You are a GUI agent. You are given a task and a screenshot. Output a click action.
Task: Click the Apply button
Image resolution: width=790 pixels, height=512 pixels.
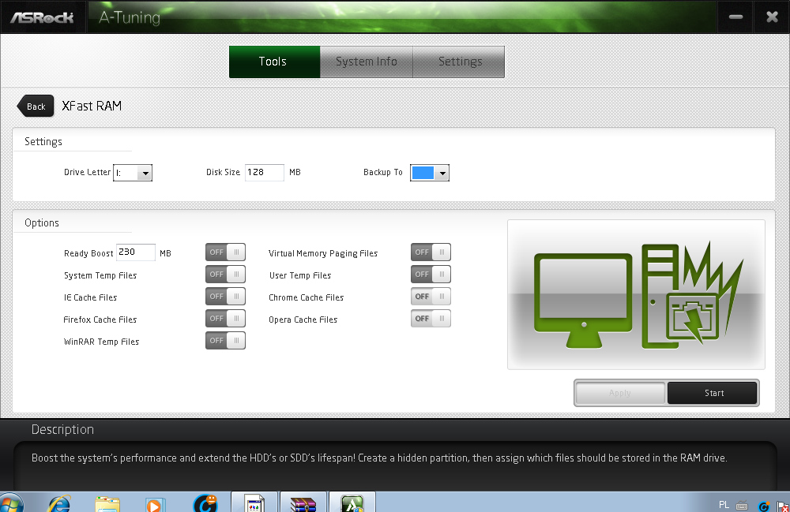[x=620, y=393]
